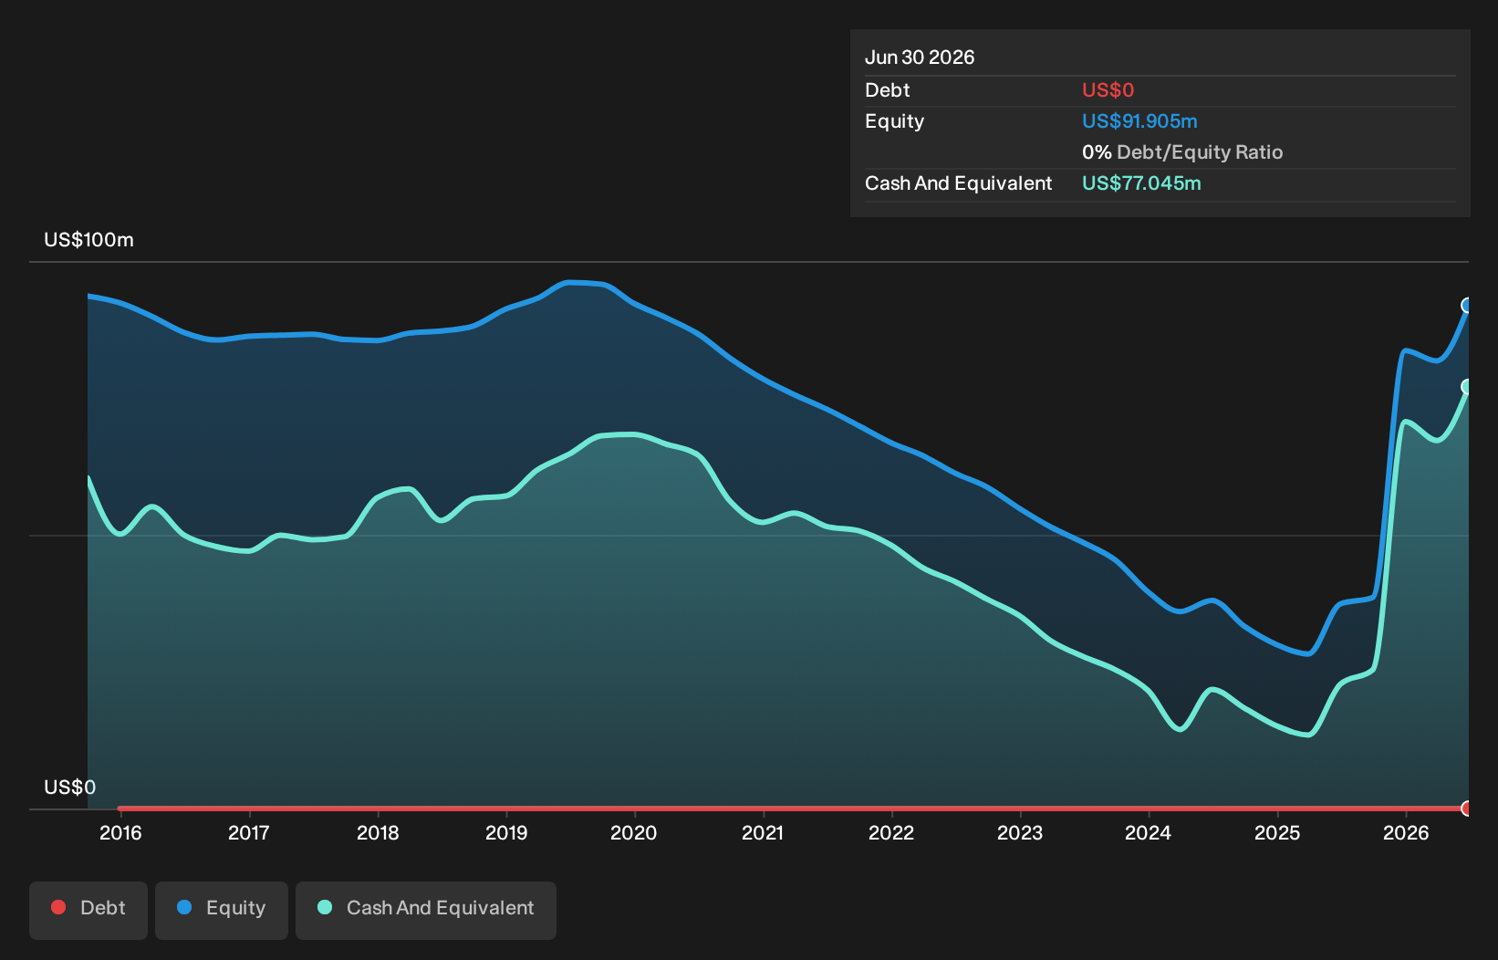Click the red US$0 debt value
The height and width of the screenshot is (960, 1498).
(1108, 90)
